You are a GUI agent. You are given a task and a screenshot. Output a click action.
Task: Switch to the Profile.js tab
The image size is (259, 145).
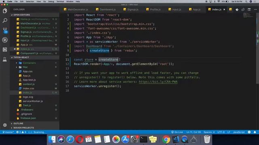153,10
